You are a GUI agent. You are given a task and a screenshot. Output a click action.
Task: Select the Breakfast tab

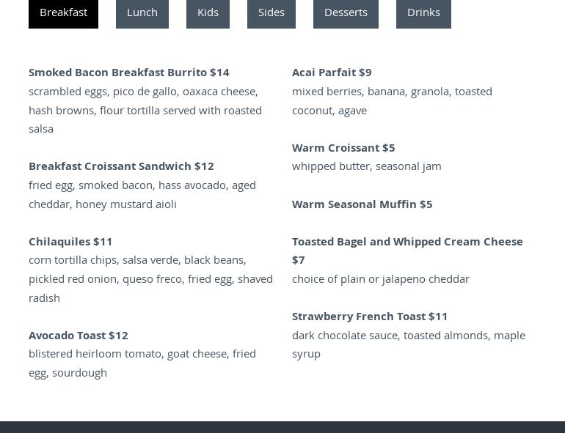point(63,12)
